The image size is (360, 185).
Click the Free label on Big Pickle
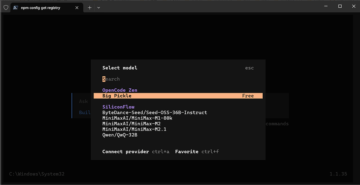click(248, 96)
